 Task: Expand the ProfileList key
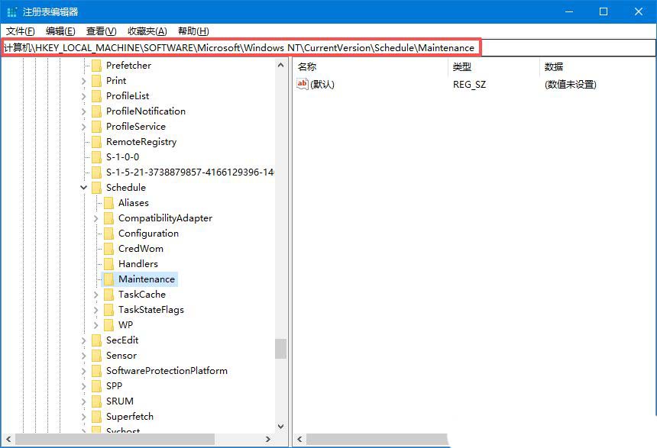coord(84,96)
